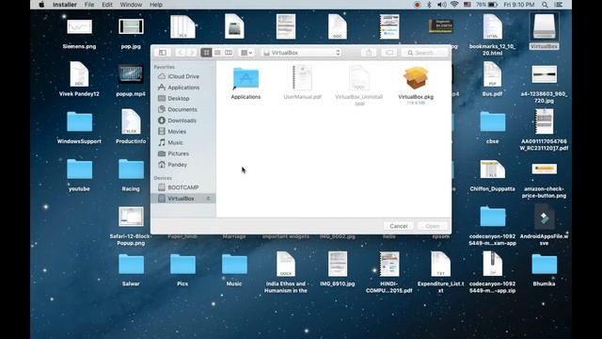Image resolution: width=602 pixels, height=339 pixels.
Task: Select the Vivek Pandey12 document on desktop
Action: [79, 79]
